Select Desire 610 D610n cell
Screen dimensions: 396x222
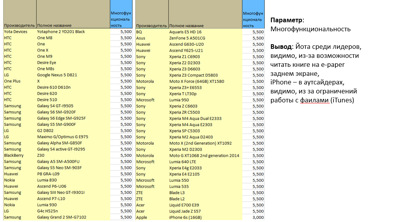[x=73, y=88]
